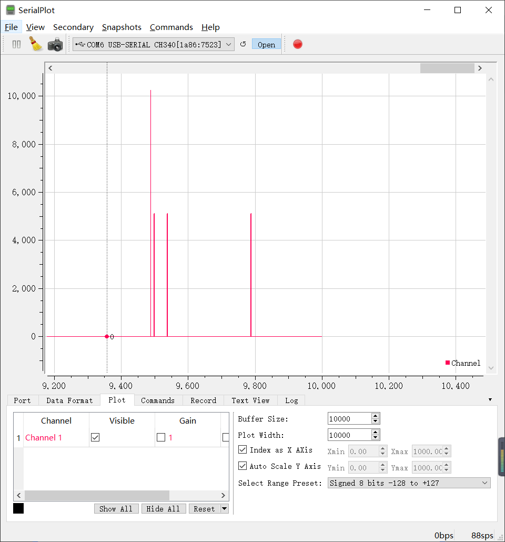Click the Hide All button
505x542 pixels.
click(163, 508)
